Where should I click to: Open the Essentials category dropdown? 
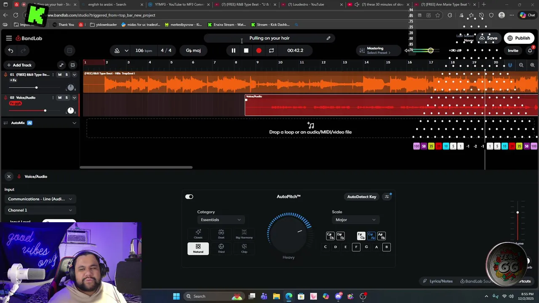[x=220, y=220]
